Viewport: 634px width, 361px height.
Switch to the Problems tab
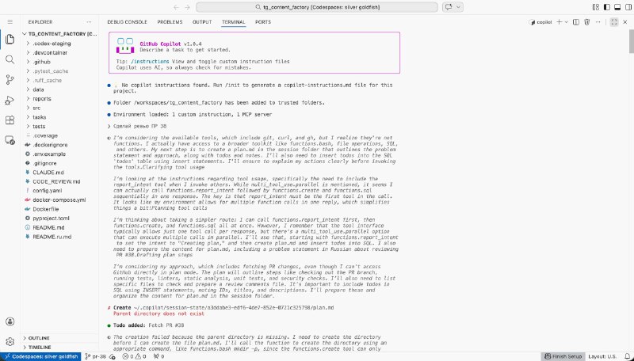170,22
